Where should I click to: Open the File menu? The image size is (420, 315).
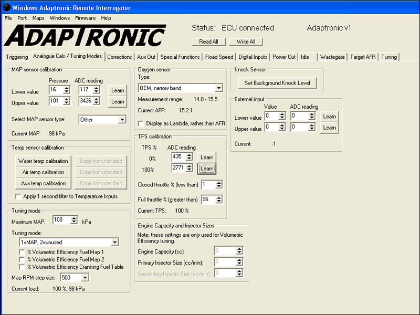pos(8,18)
